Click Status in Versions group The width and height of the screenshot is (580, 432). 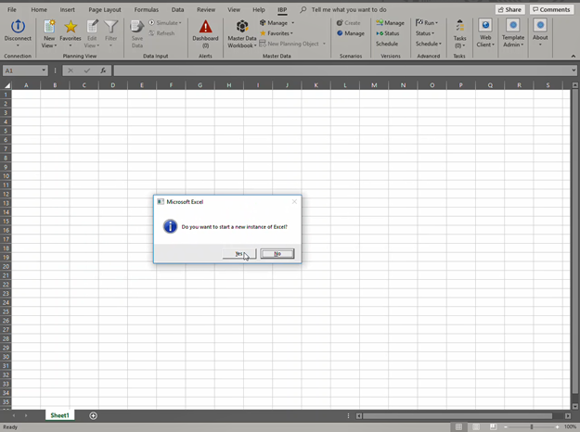point(388,33)
